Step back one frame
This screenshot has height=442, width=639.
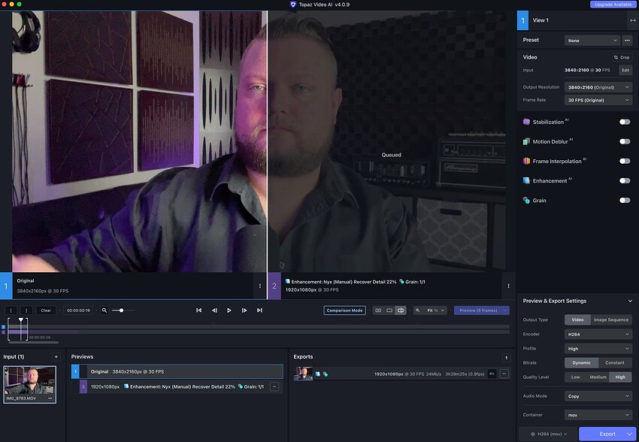pos(214,310)
